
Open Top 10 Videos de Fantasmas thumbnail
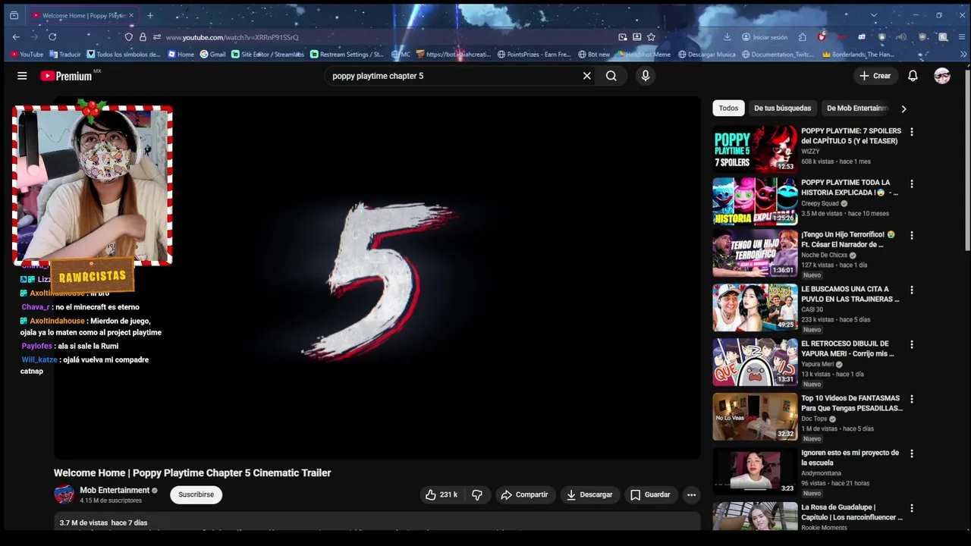click(755, 416)
